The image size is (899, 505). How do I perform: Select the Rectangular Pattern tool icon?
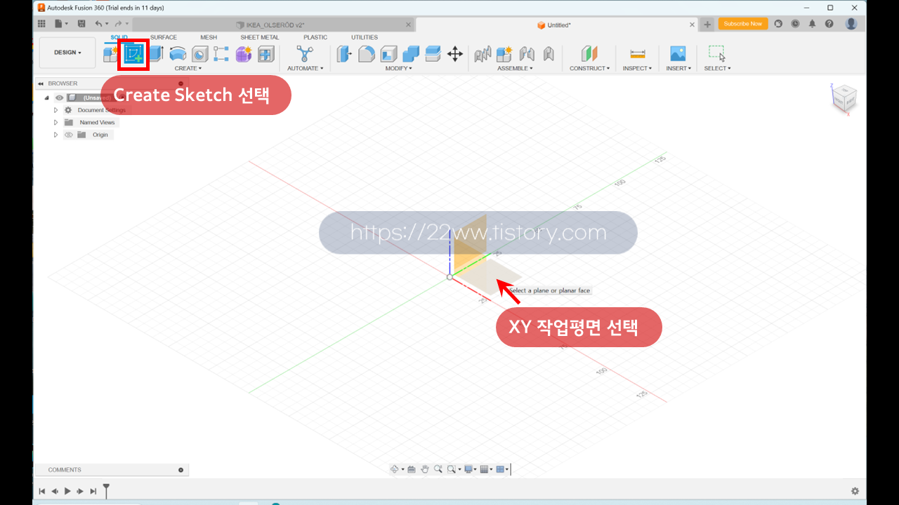(221, 54)
